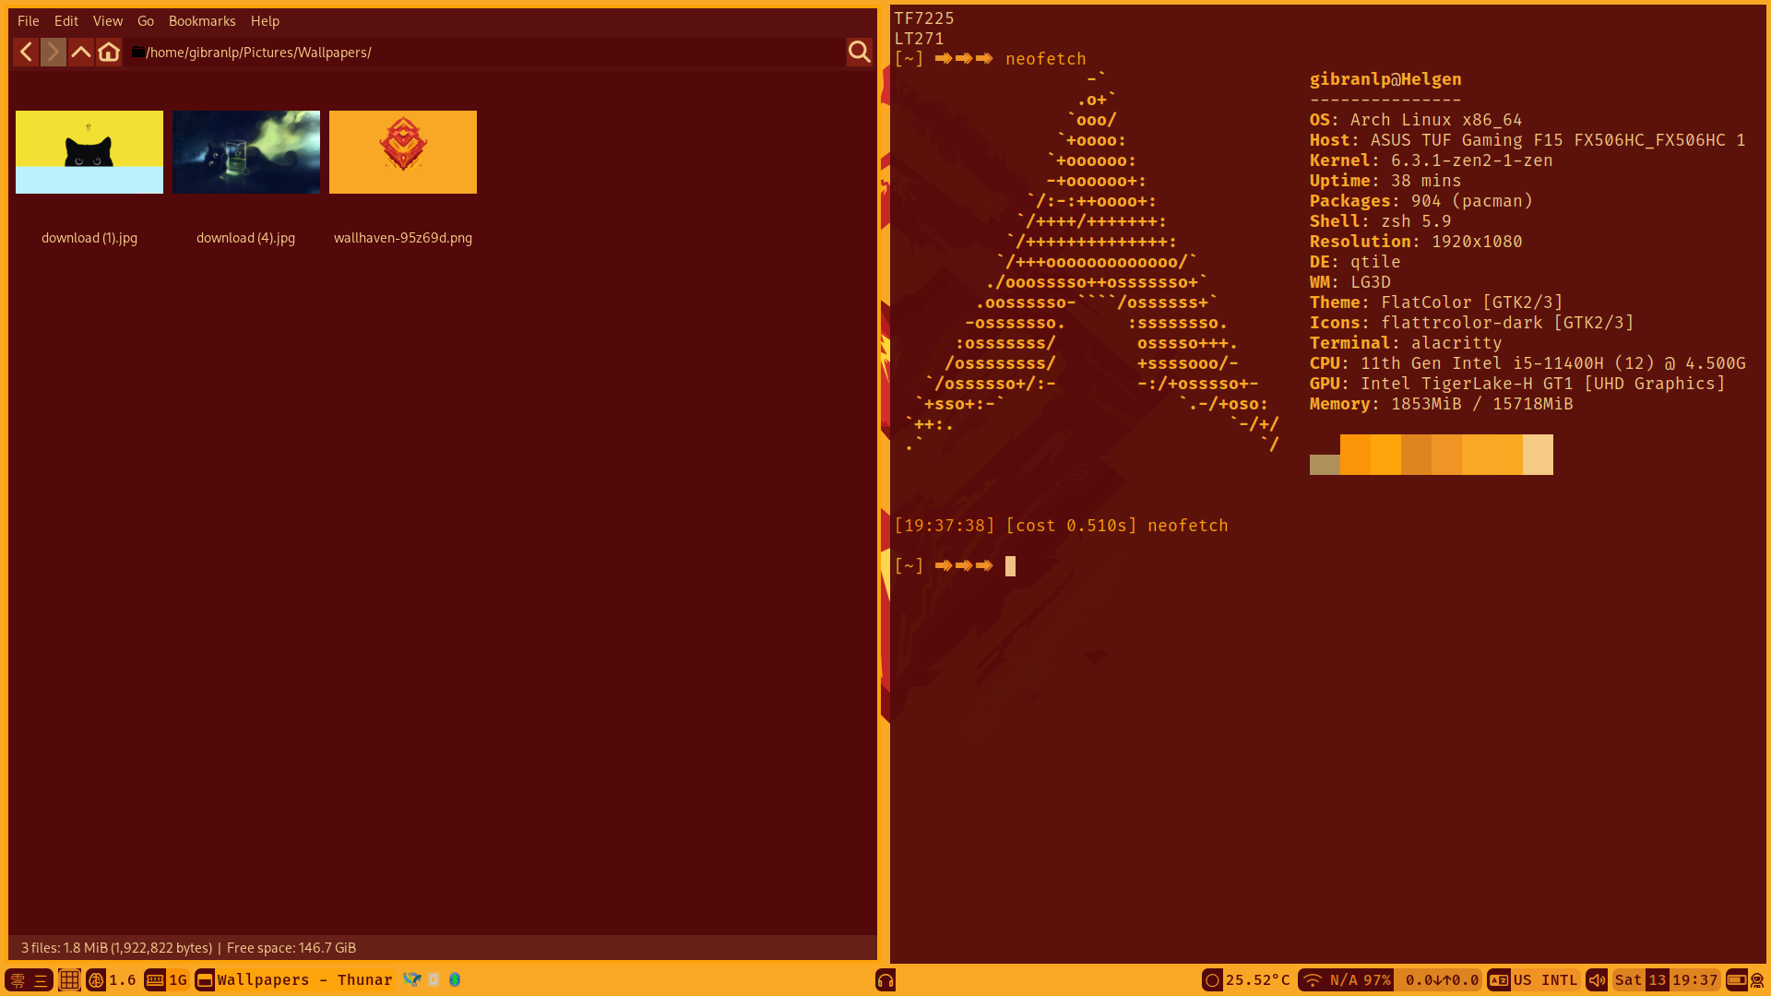Open the Go menu
Image resolution: width=1771 pixels, height=996 pixels.
pyautogui.click(x=146, y=20)
